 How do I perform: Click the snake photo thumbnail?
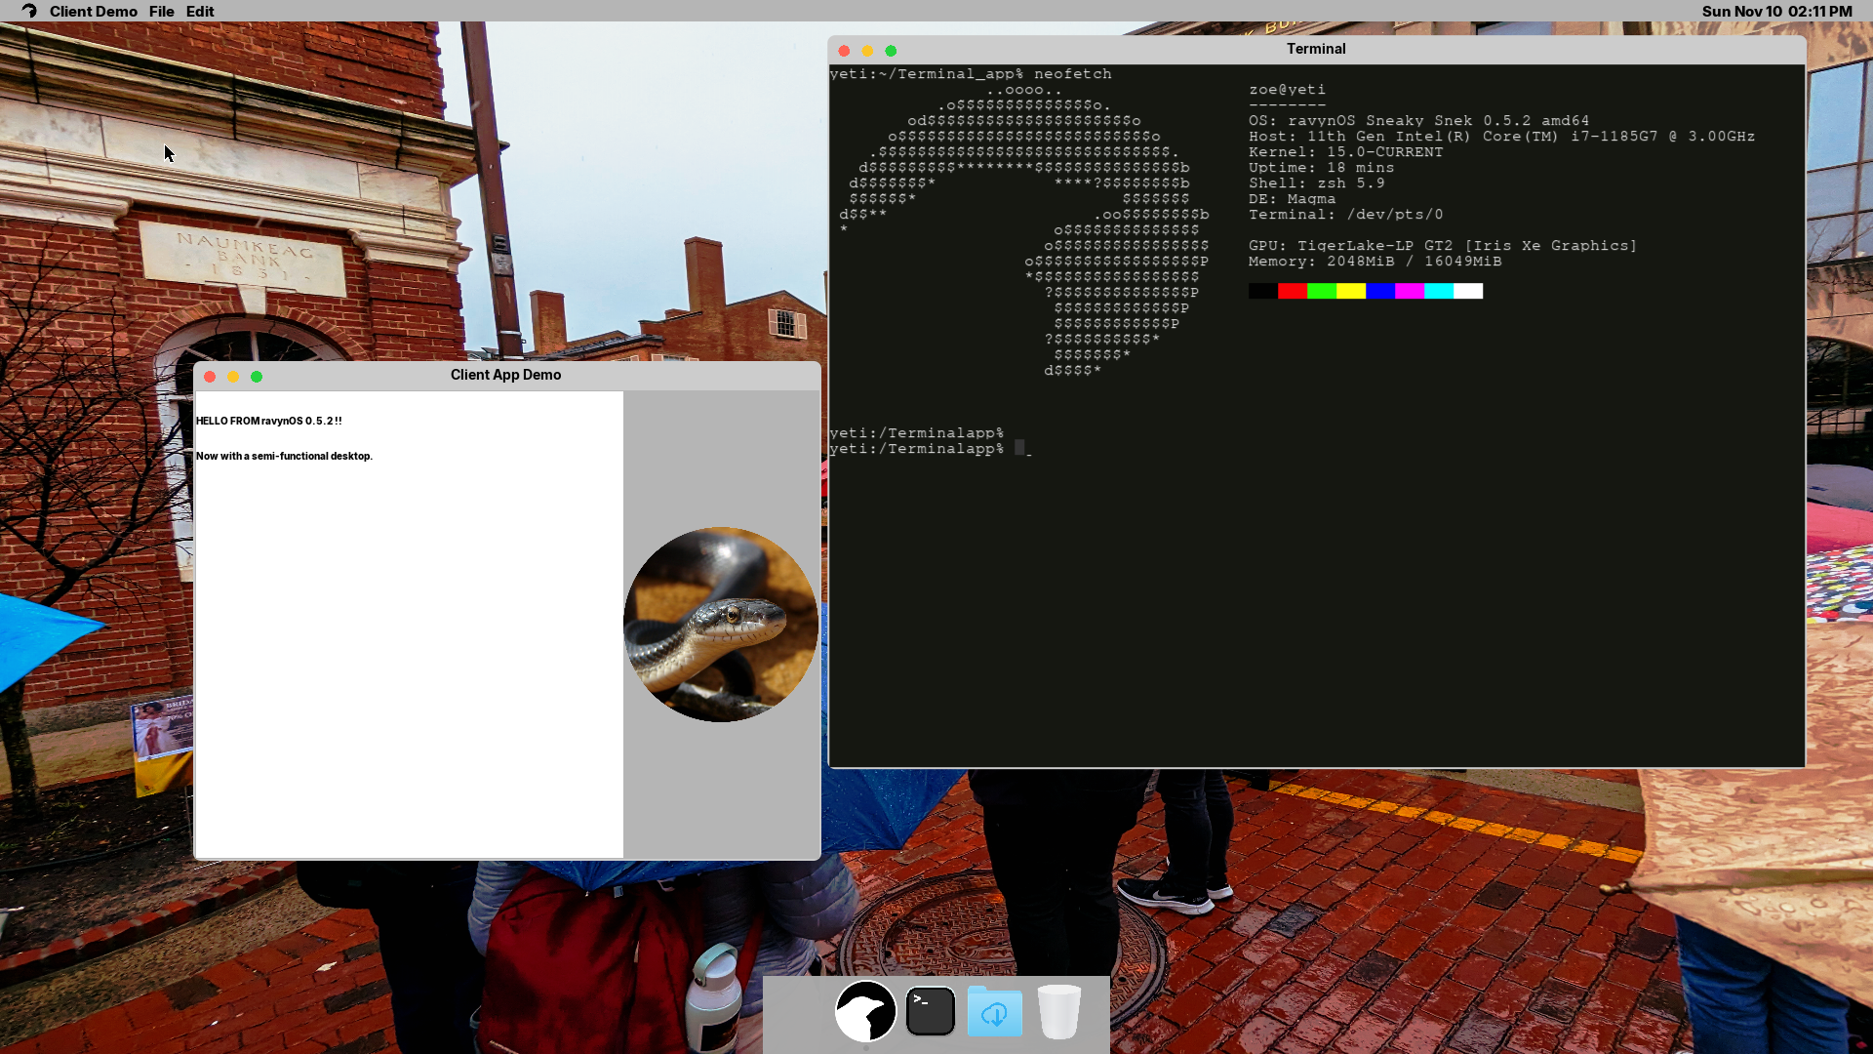pos(721,625)
